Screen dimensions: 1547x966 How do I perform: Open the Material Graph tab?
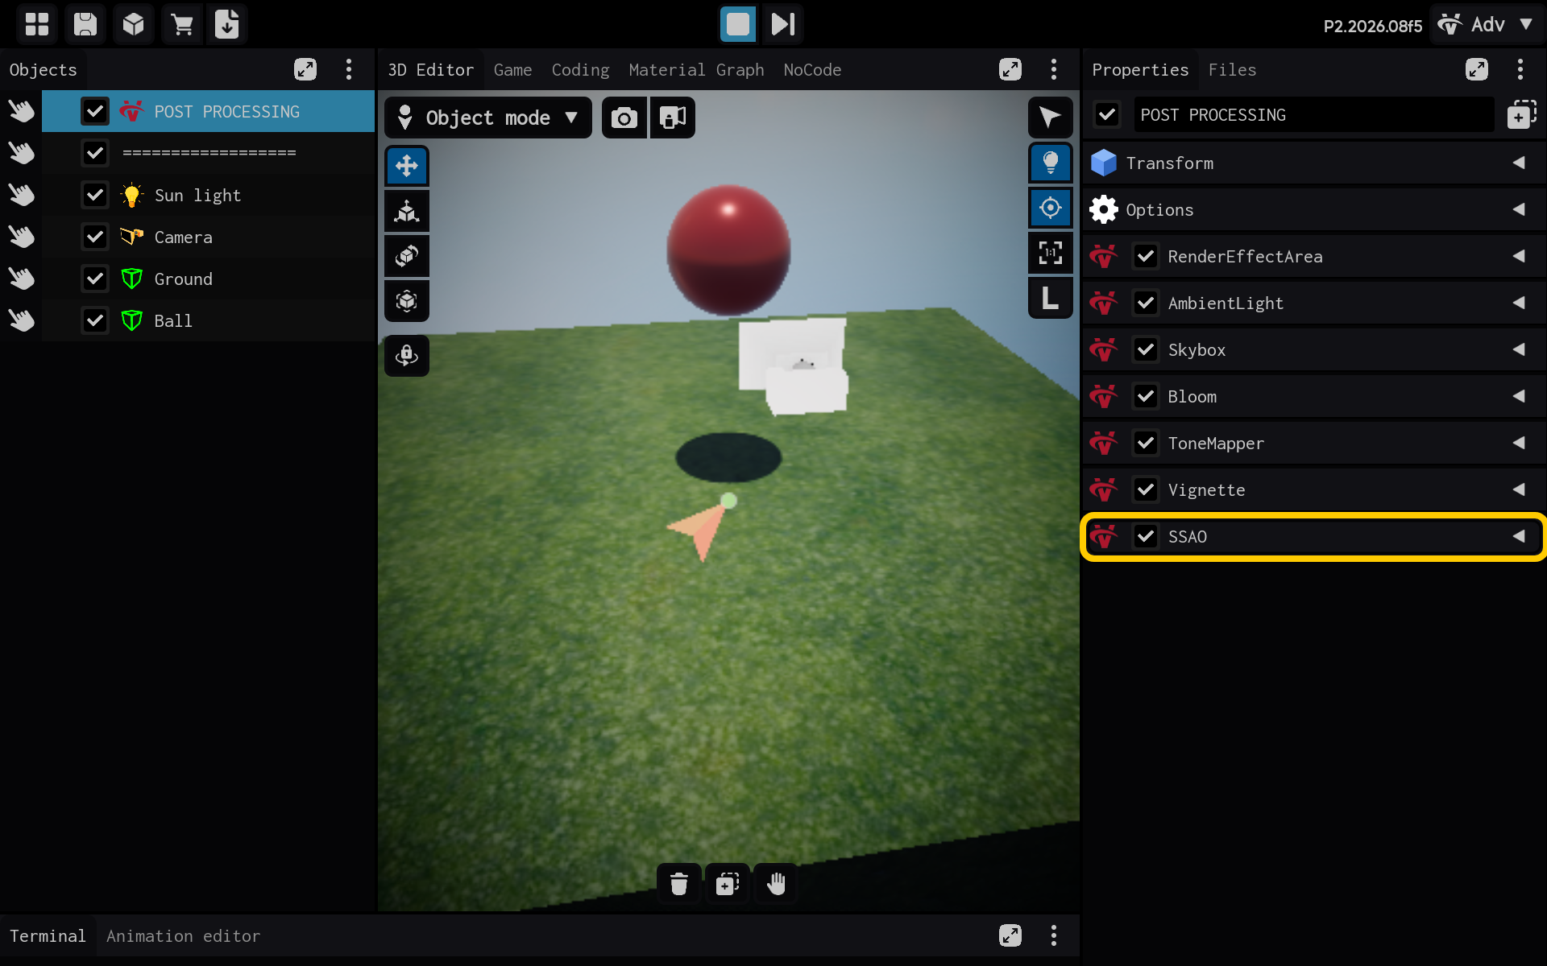pos(696,70)
